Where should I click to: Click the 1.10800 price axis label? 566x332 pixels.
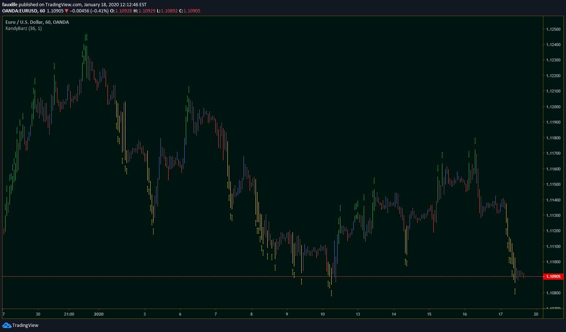tap(553, 293)
